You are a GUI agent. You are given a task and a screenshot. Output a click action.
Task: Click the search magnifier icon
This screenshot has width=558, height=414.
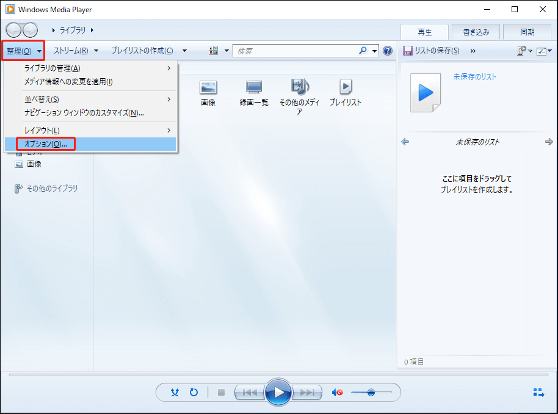coord(363,51)
